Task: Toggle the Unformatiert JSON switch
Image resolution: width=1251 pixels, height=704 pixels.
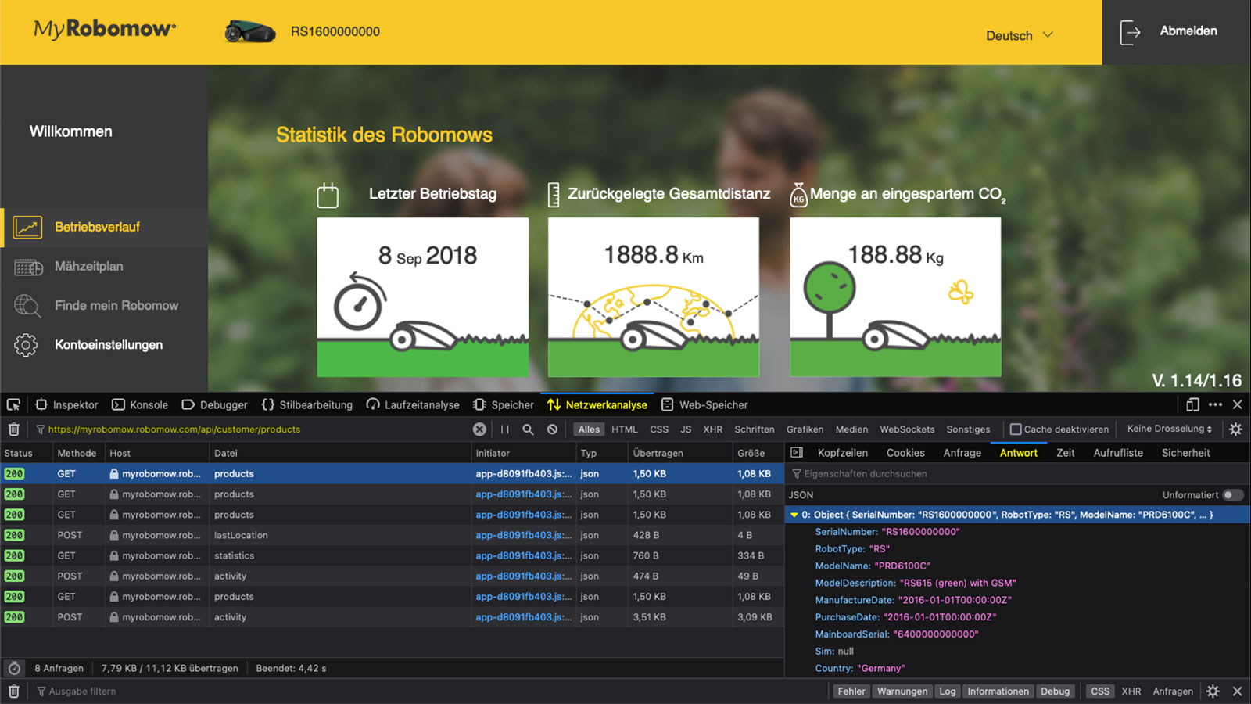Action: (1232, 495)
